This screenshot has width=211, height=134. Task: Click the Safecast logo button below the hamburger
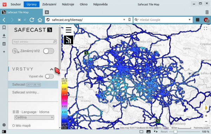tap(69, 40)
